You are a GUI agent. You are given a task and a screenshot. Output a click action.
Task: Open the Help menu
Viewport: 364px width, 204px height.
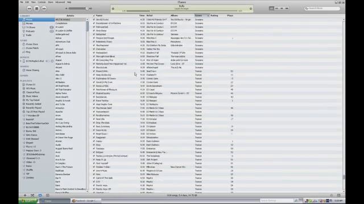coord(69,2)
